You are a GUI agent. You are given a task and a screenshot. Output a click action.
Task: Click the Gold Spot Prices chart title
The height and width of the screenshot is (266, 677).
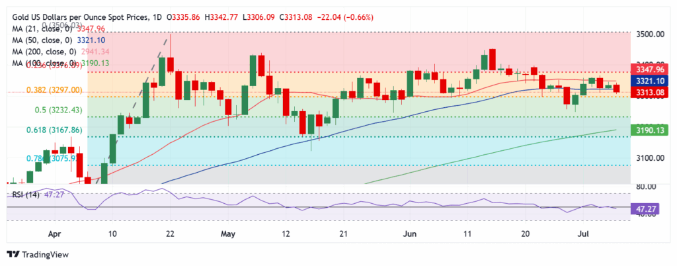pyautogui.click(x=80, y=17)
